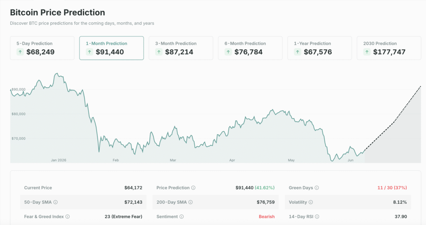Open the 50-Day SMA info icon
The width and height of the screenshot is (426, 225).
(55, 202)
